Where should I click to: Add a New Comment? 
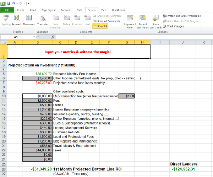(x=56, y=21)
